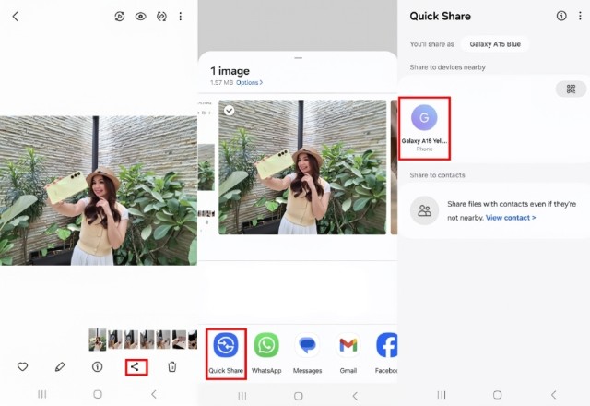Open the pencil edit tool
The image size is (590, 406).
60,366
